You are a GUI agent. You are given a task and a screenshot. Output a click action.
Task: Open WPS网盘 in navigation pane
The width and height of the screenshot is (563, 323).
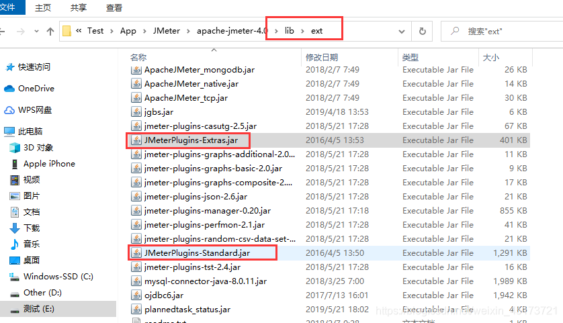point(35,110)
